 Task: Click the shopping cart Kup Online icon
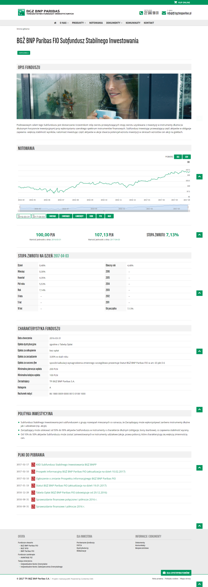pyautogui.click(x=175, y=2)
